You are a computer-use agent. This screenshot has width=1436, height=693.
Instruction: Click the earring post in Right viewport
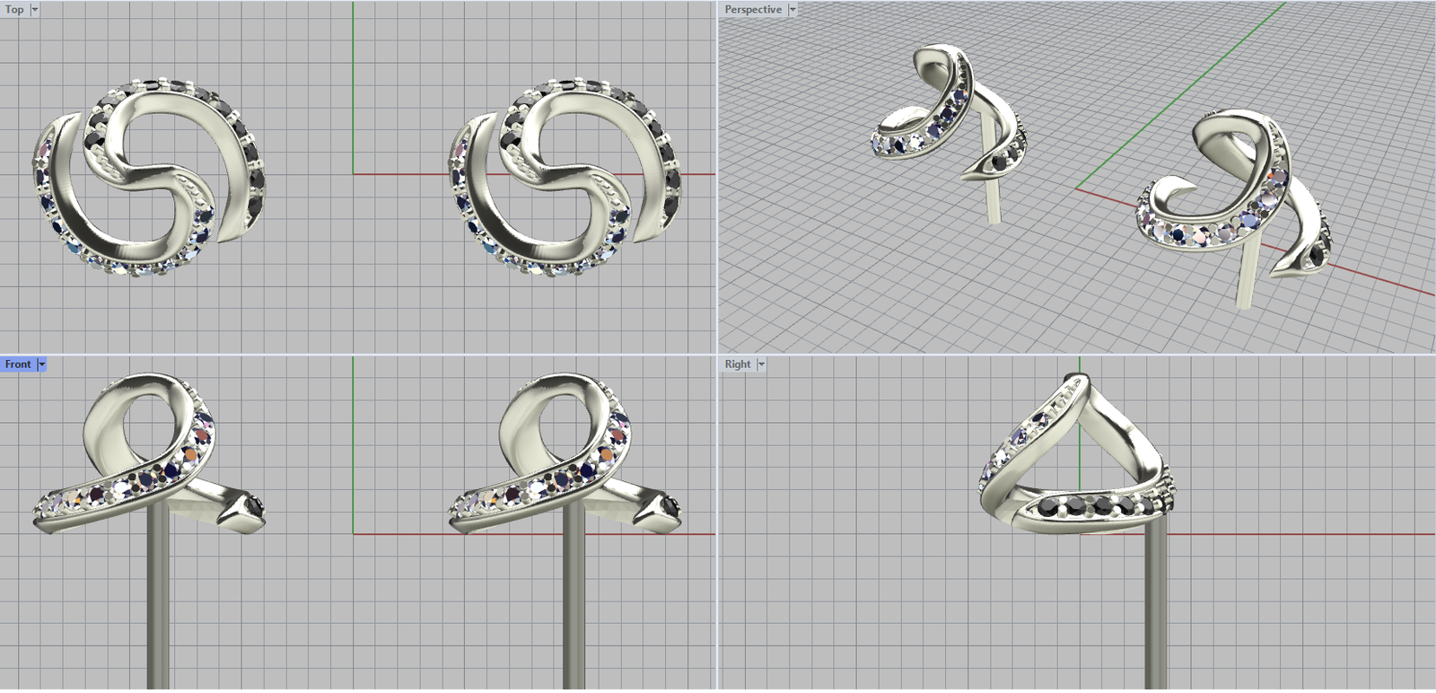(x=1156, y=610)
